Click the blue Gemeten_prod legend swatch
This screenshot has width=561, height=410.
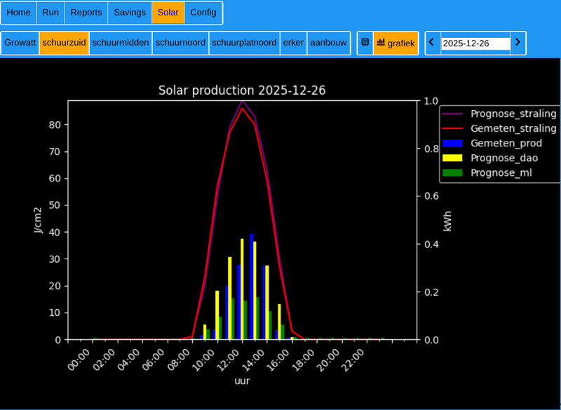(x=453, y=143)
